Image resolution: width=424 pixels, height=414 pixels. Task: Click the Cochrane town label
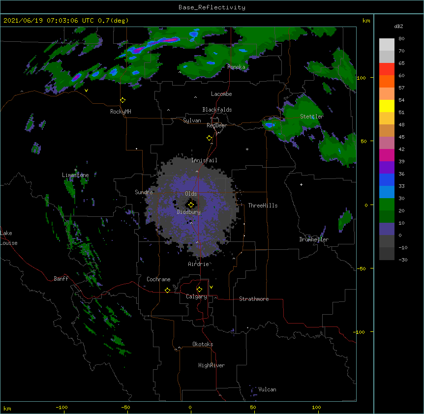tap(158, 279)
